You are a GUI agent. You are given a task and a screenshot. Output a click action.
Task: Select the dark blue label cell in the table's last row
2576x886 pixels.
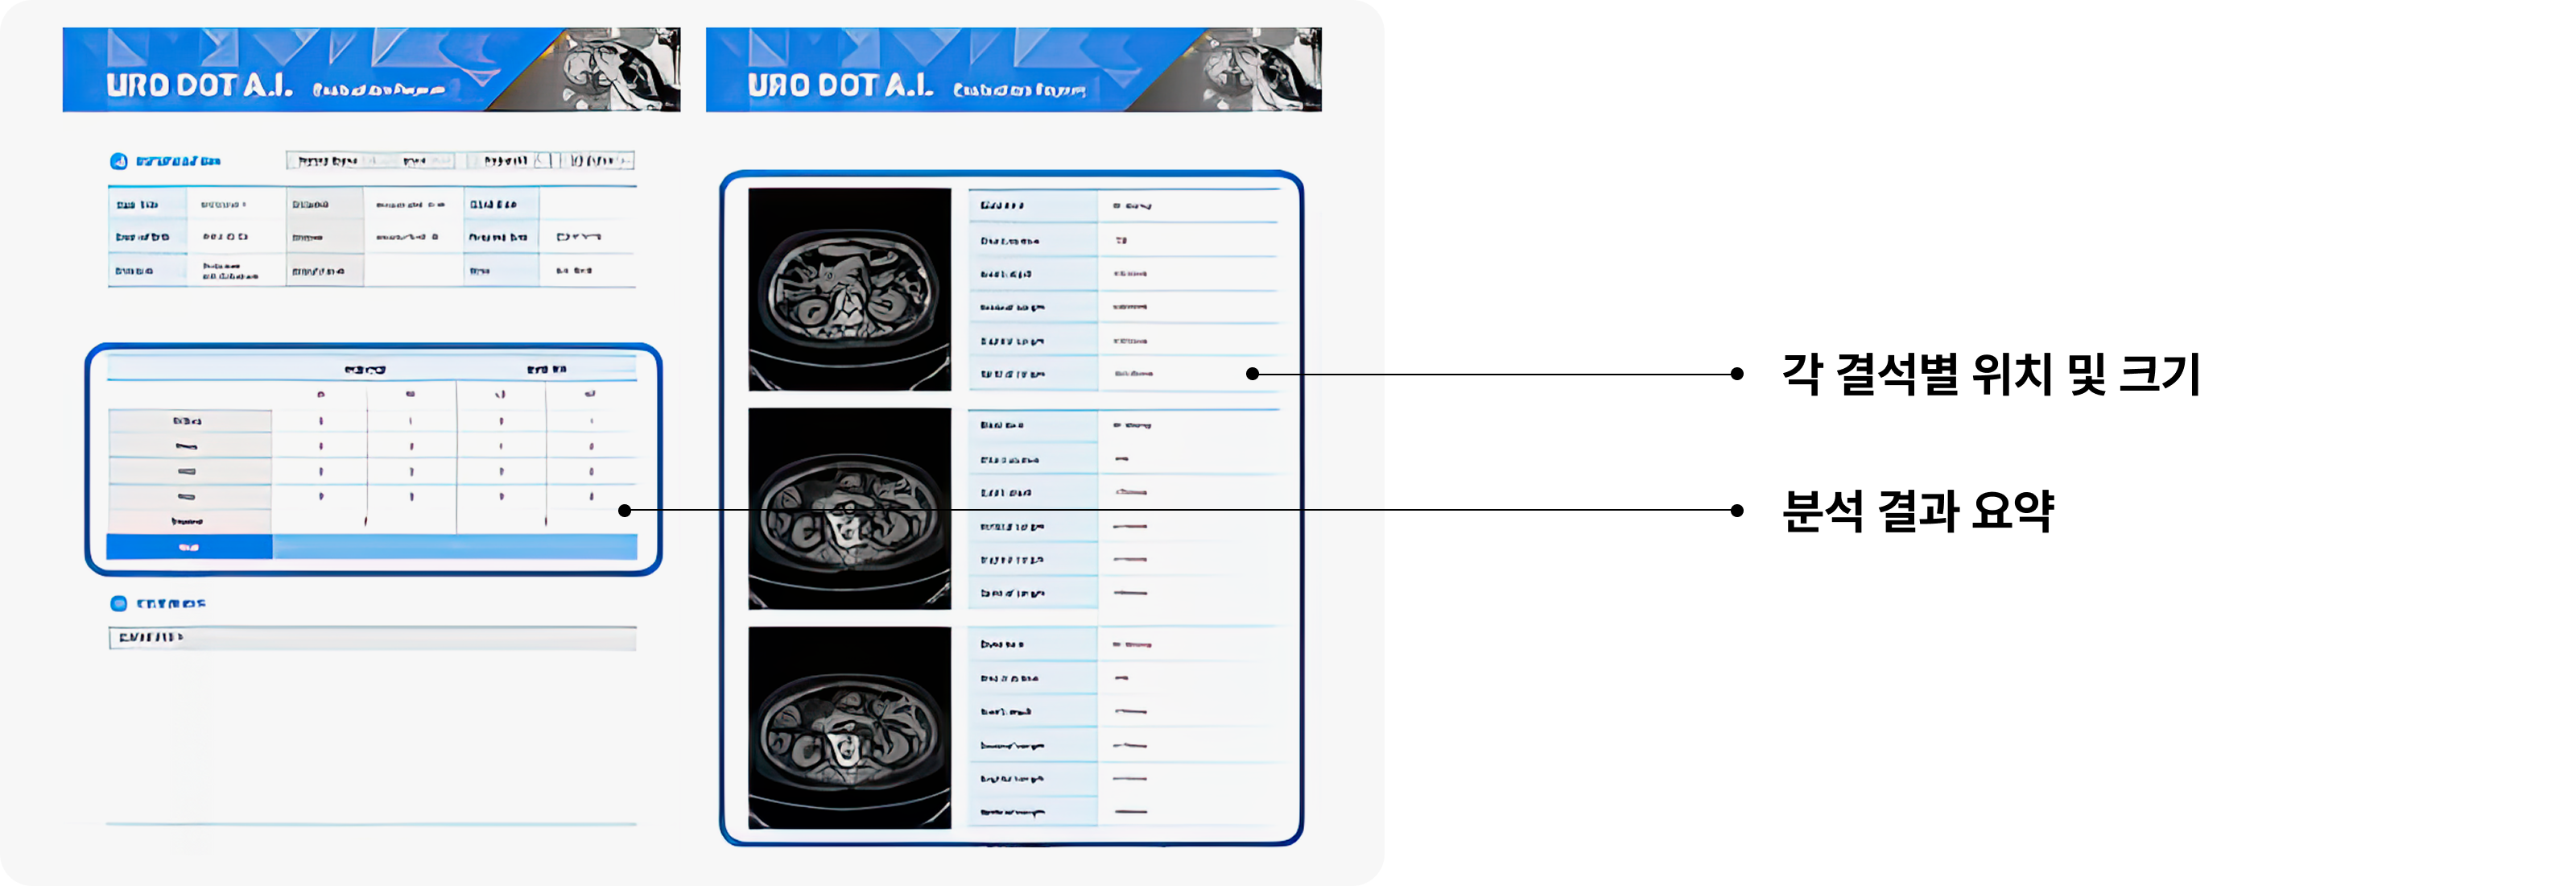coord(189,547)
